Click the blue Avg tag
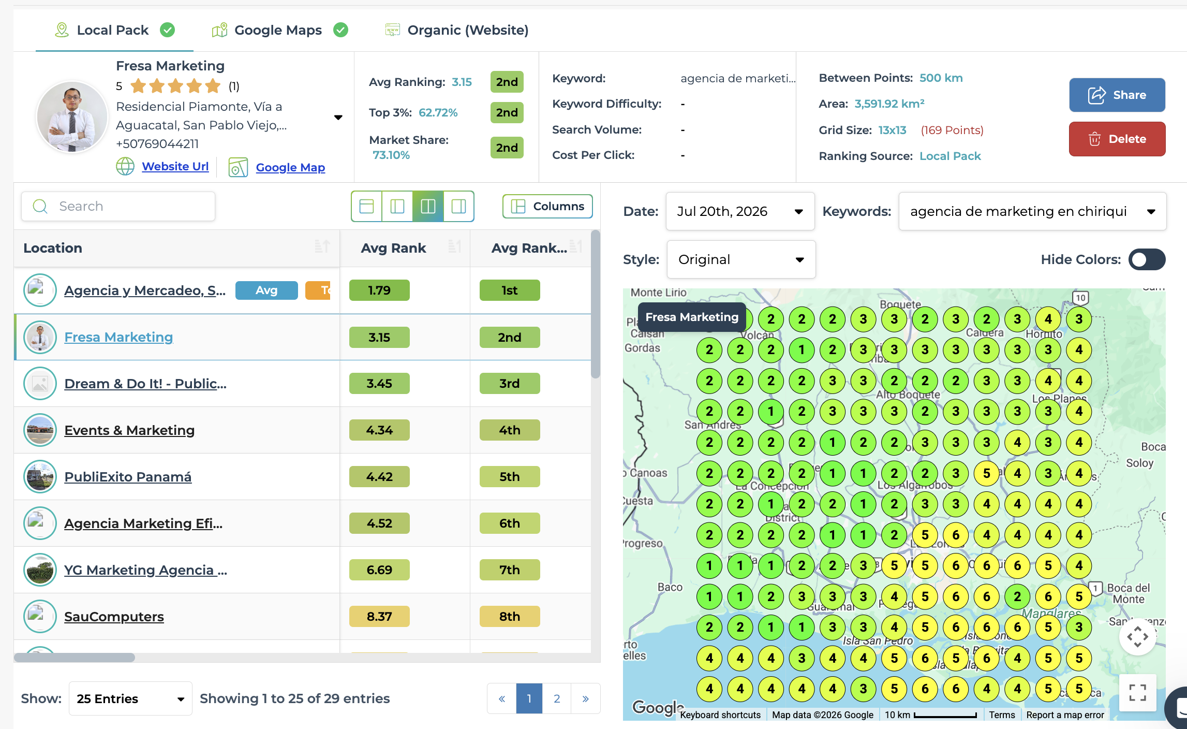 (266, 290)
